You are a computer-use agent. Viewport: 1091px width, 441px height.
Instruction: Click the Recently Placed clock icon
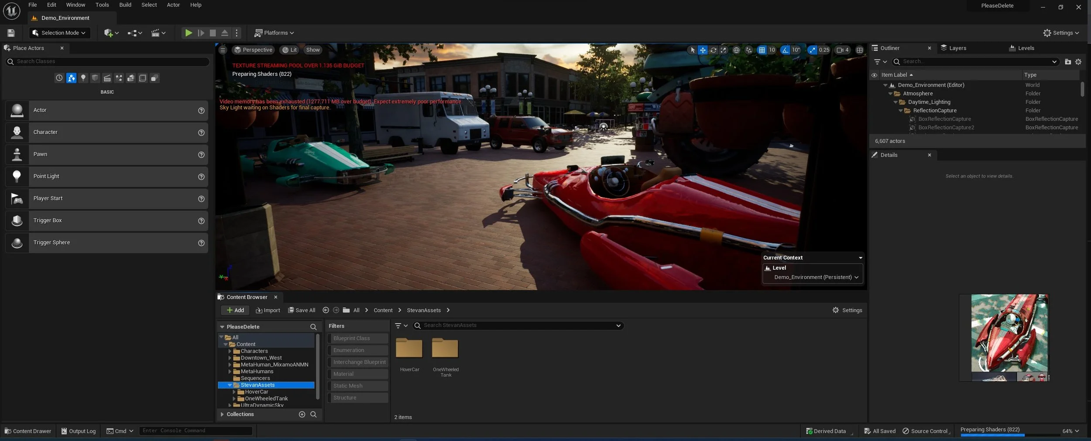tap(59, 78)
